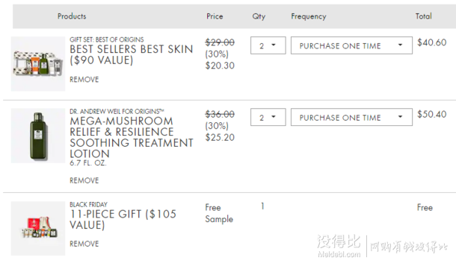
Task: Click the Products column header
Action: (72, 16)
